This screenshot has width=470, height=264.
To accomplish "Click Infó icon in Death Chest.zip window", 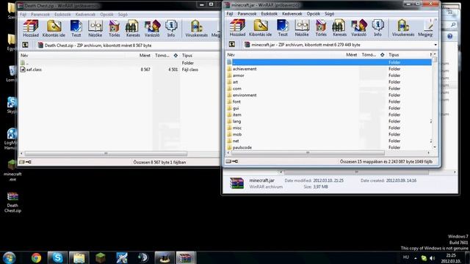I will click(x=171, y=29).
